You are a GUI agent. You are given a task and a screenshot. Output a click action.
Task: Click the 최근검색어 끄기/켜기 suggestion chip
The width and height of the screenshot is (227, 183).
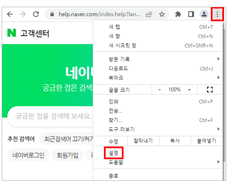[x=67, y=139]
